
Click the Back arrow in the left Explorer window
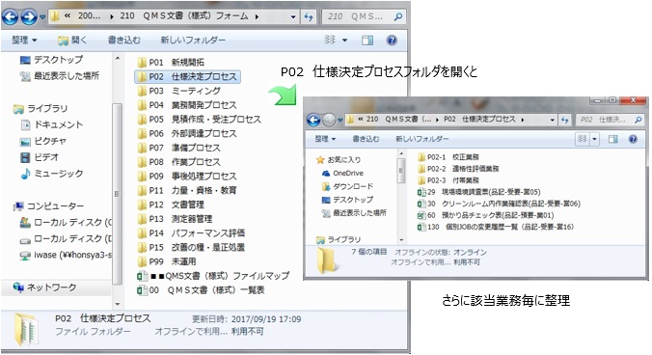coord(11,17)
